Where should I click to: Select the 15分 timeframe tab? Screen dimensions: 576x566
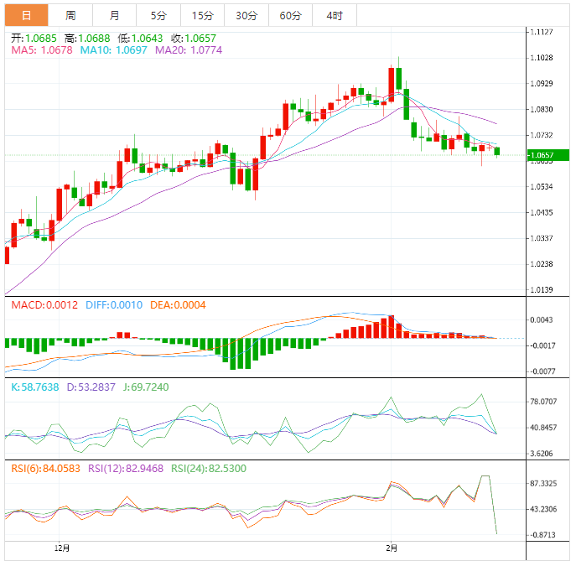tap(202, 15)
